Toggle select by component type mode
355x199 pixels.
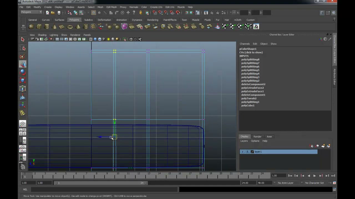[81, 13]
